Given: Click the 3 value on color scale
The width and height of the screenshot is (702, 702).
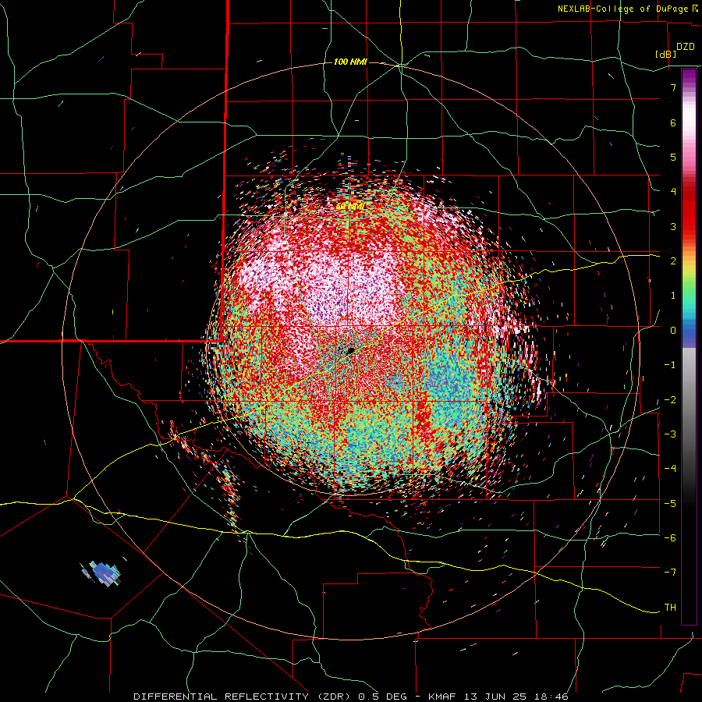Looking at the screenshot, I should click(673, 226).
